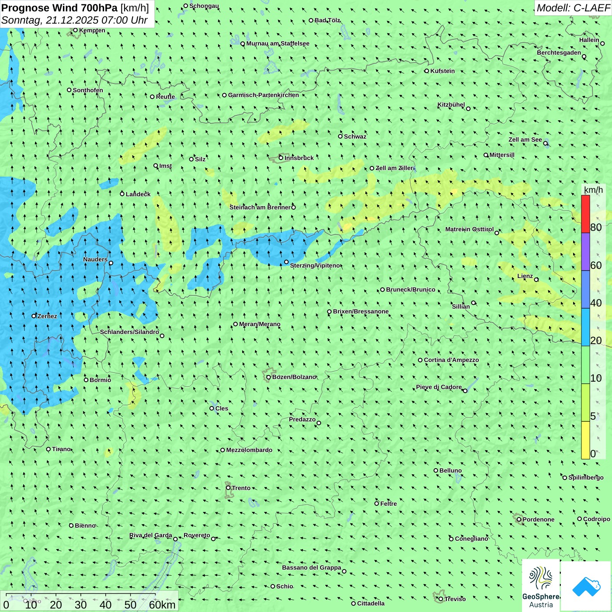Click the 'Zell am See' label
The image size is (612, 612).
click(525, 139)
